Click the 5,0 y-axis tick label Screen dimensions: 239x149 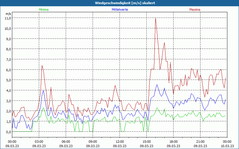click(x=8, y=80)
